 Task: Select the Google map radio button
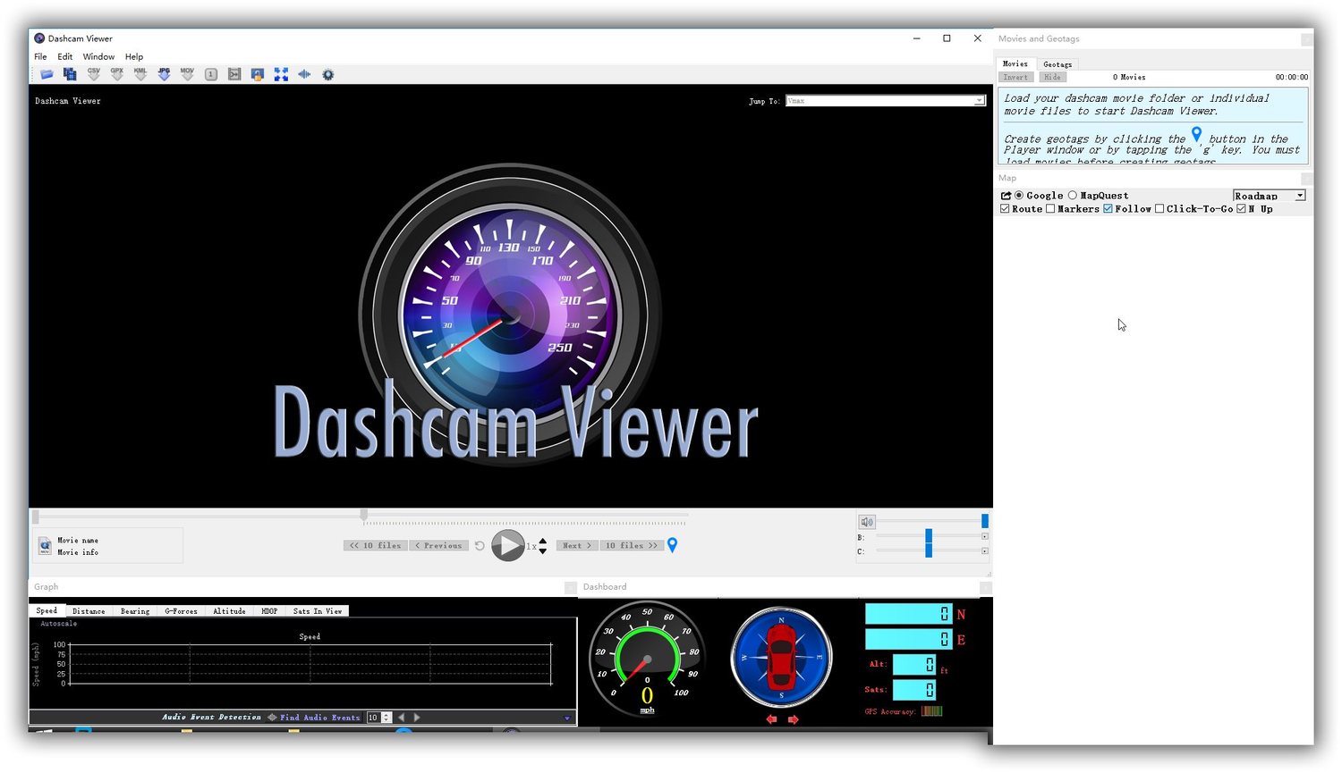(1019, 196)
